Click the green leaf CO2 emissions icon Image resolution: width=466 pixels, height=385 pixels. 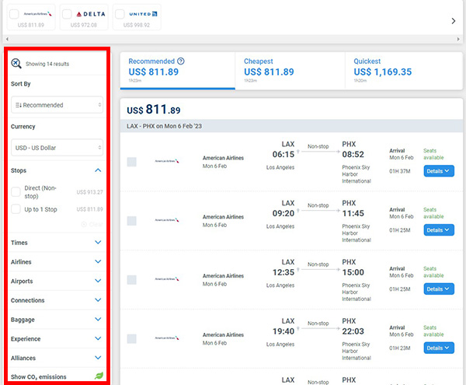(x=99, y=376)
